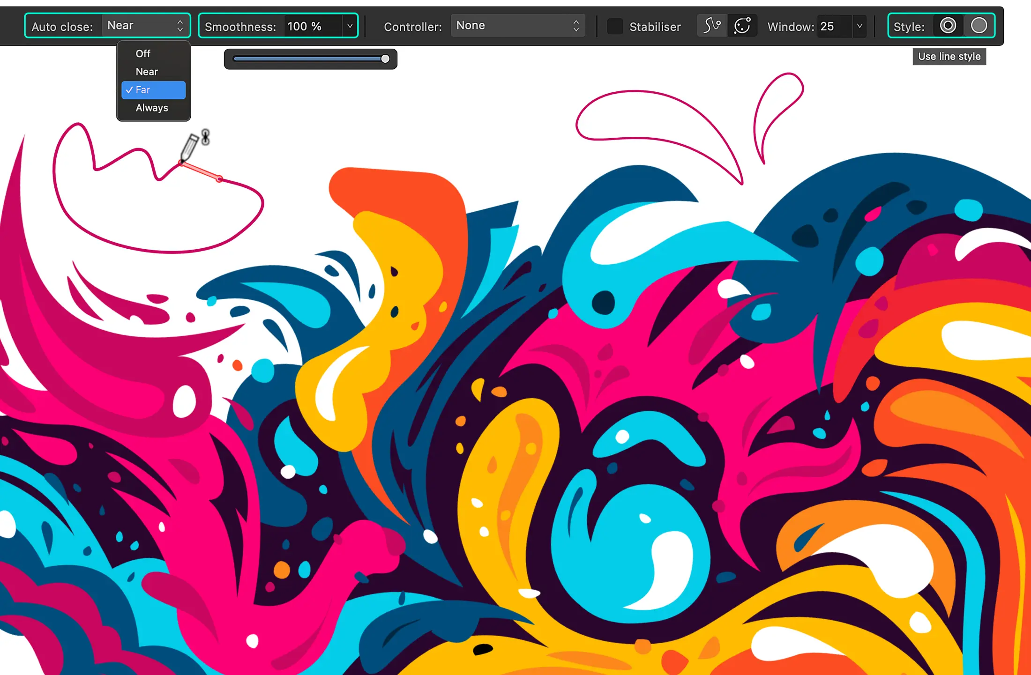Select rope mode stabiliser icon

point(712,26)
